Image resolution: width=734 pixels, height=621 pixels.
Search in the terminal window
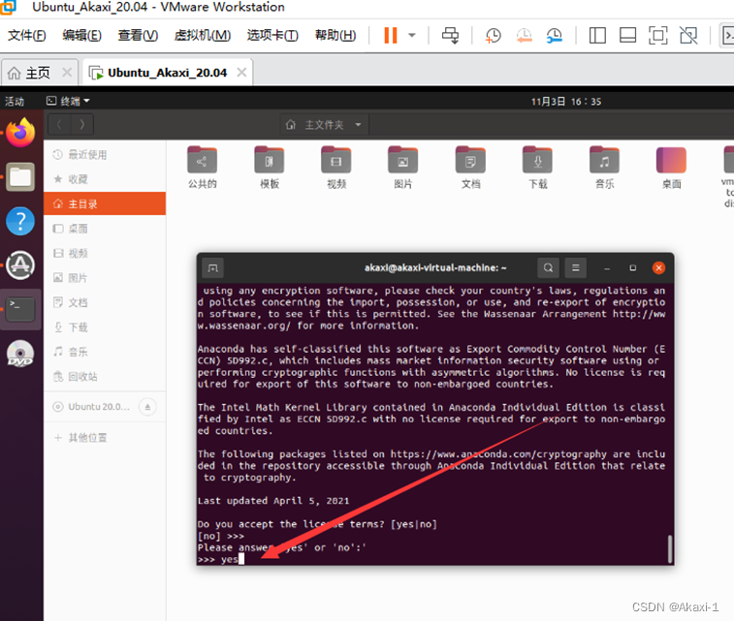click(x=548, y=268)
